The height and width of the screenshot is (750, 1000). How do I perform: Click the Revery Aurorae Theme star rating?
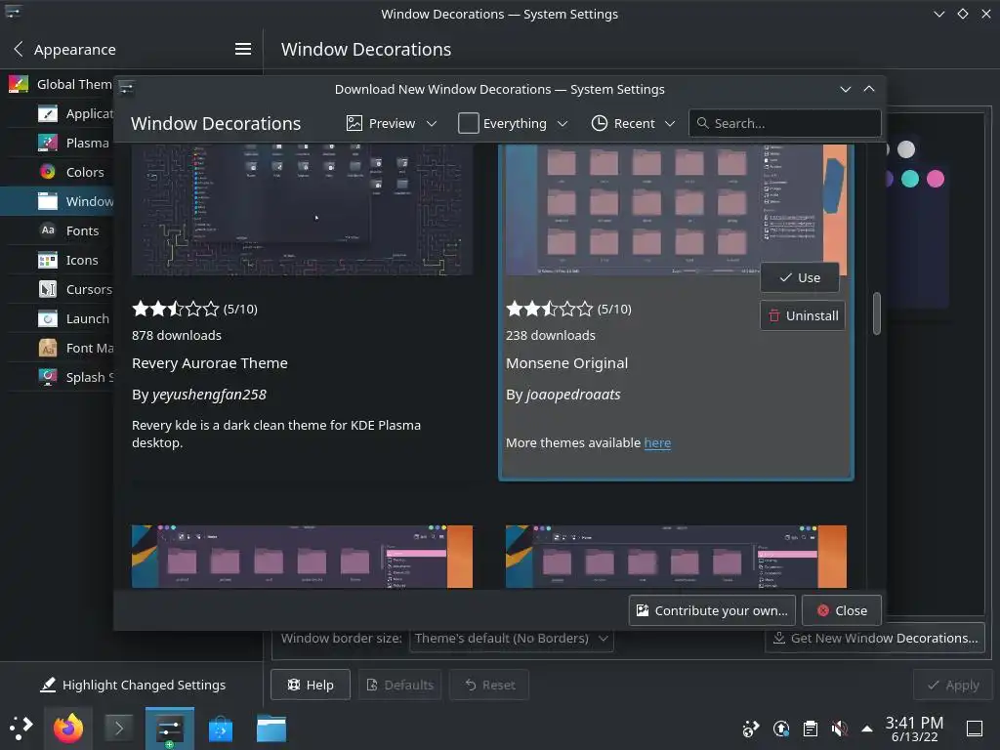coord(176,310)
